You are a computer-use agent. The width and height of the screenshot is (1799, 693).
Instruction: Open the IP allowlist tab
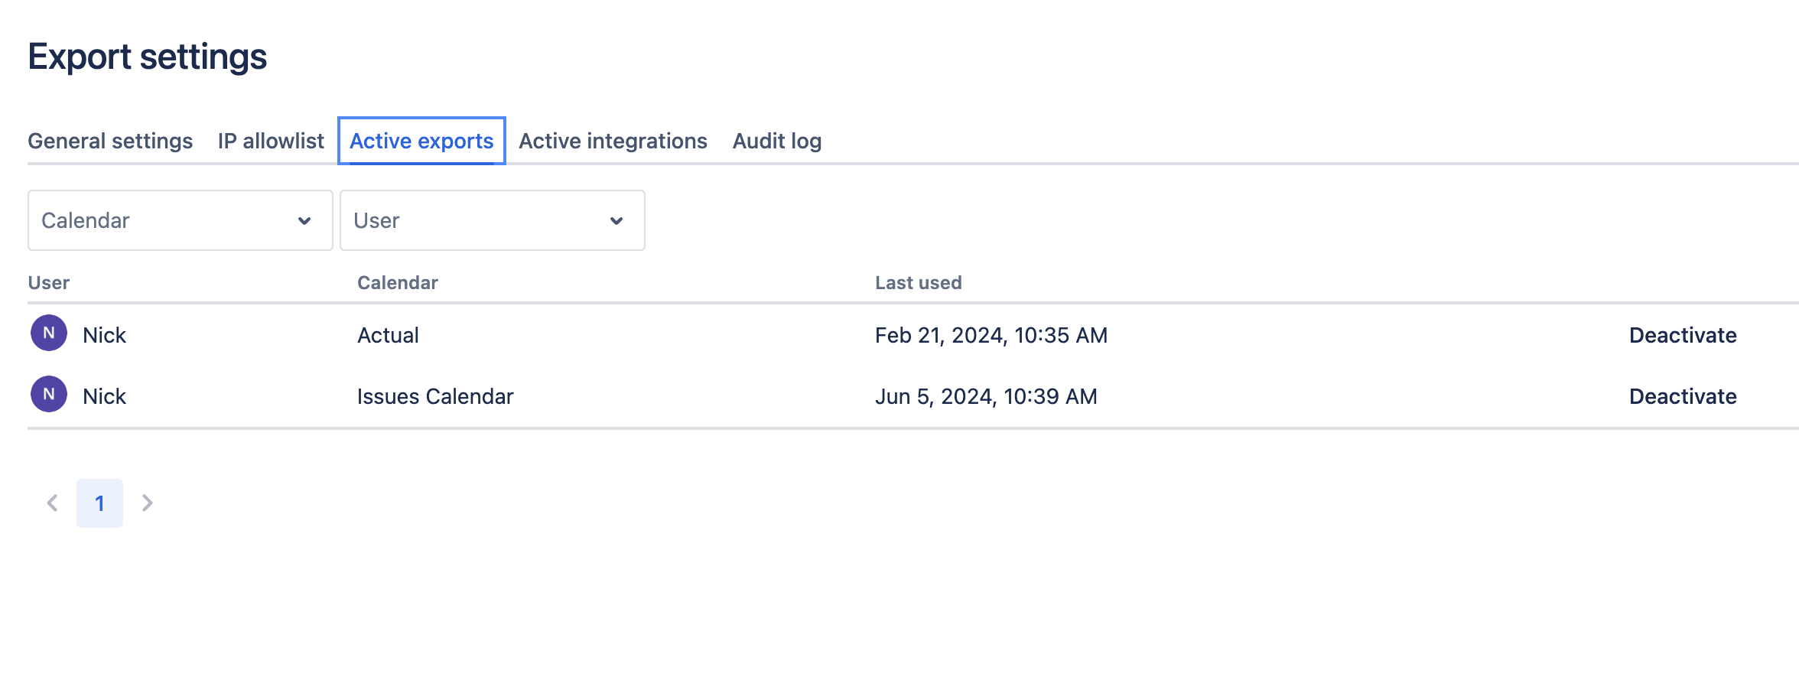pos(271,142)
